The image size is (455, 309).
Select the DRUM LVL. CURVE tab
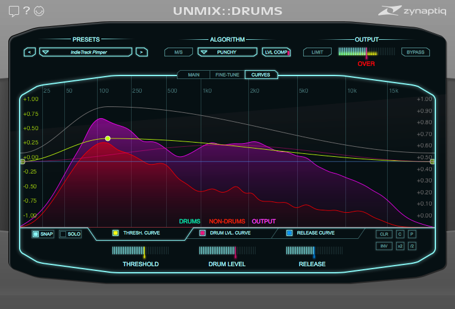click(230, 233)
